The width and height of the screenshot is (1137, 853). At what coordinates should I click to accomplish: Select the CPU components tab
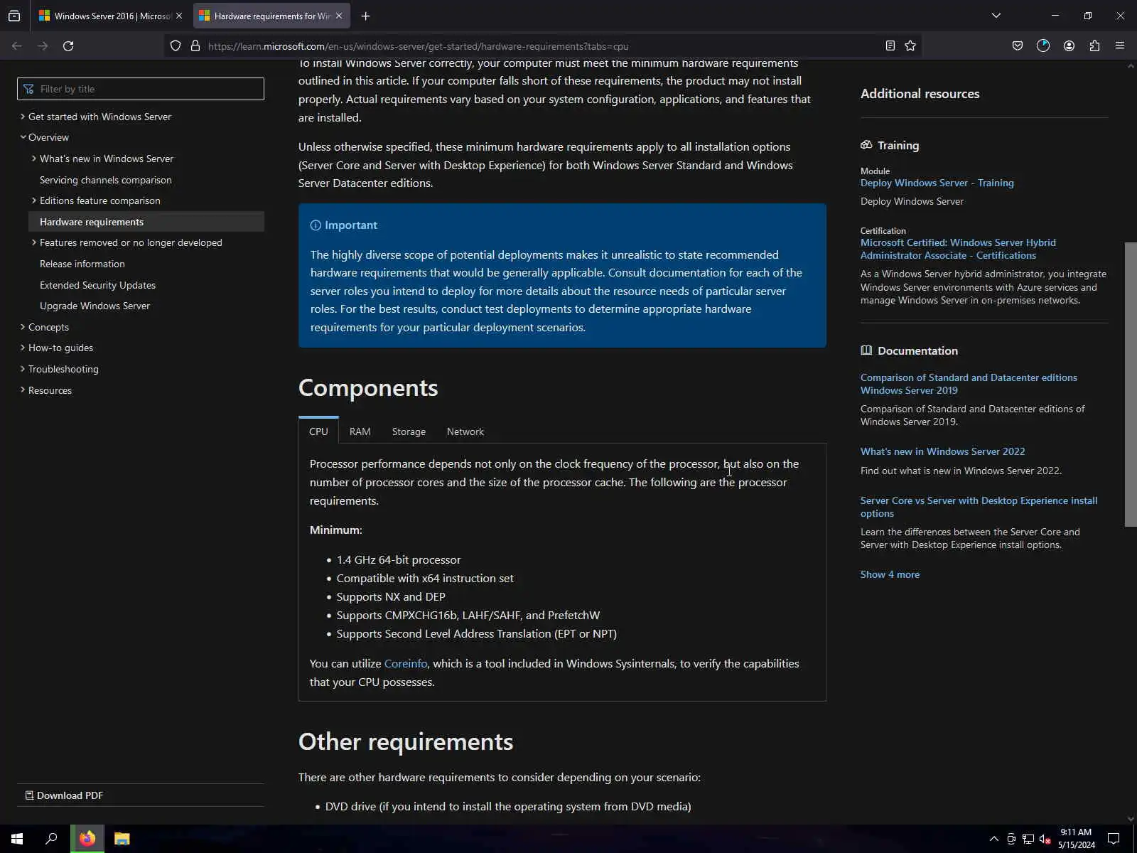(x=318, y=431)
